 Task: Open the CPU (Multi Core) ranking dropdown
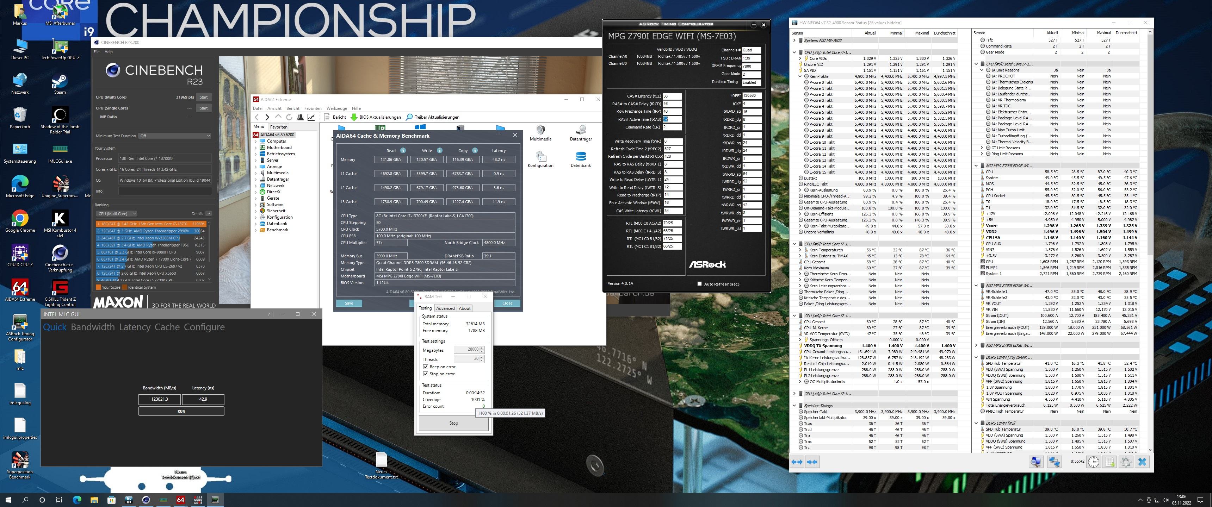coord(117,213)
